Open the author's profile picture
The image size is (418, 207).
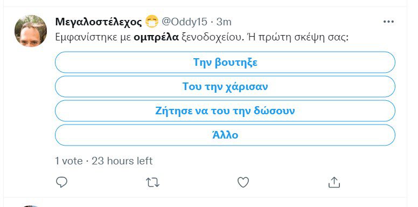[31, 31]
